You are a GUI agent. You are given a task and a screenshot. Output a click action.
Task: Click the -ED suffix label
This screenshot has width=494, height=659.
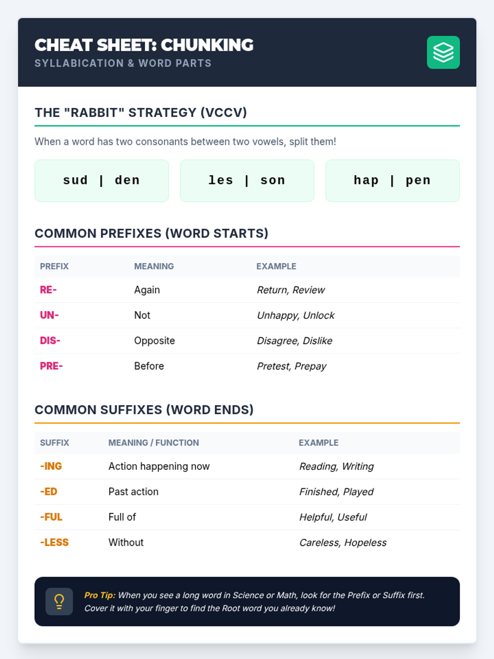(49, 492)
